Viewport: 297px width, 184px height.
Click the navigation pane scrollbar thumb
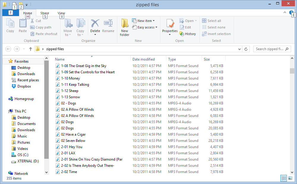46,110
